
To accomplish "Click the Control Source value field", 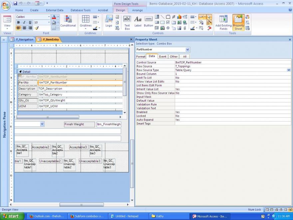I will 233,62.
